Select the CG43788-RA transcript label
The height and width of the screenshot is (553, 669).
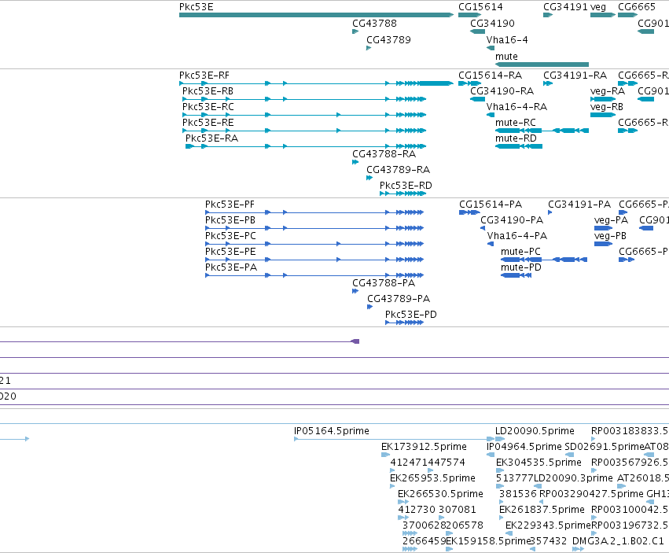[x=384, y=154]
